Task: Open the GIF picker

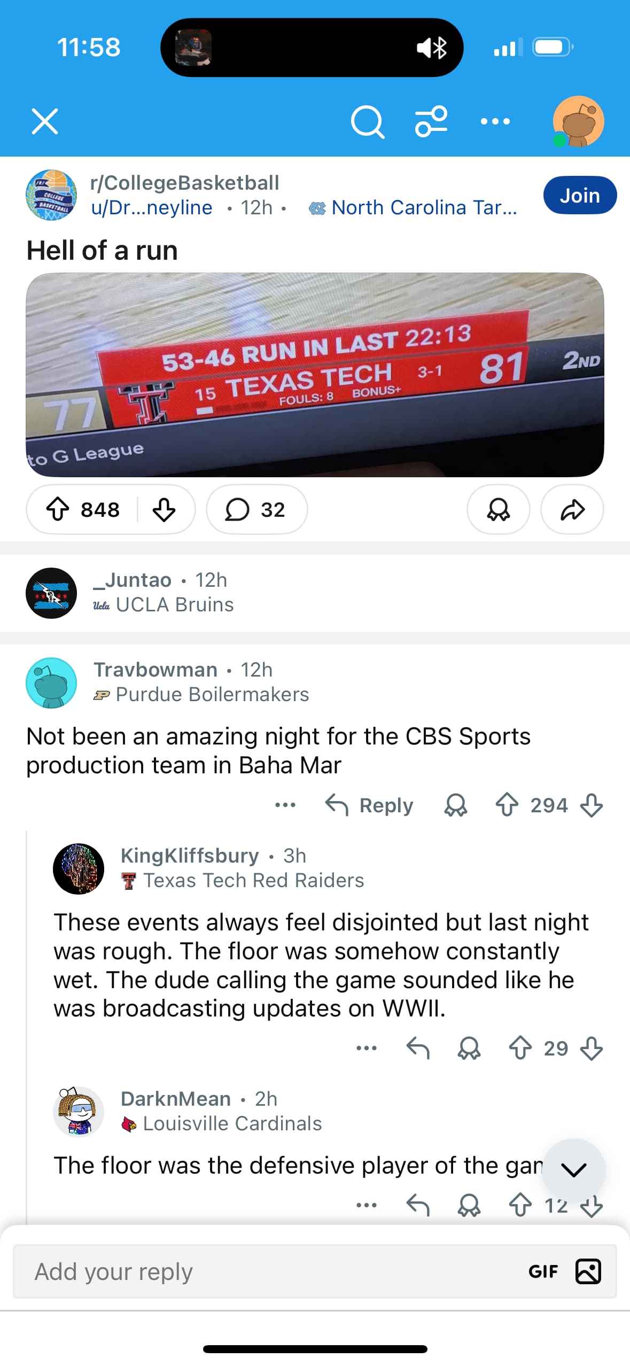Action: pyautogui.click(x=543, y=1271)
